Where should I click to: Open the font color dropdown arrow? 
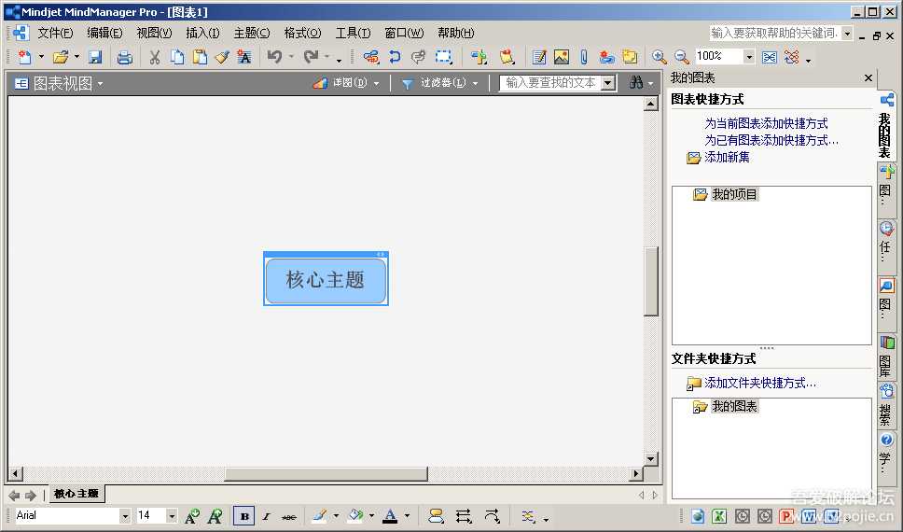pyautogui.click(x=407, y=516)
